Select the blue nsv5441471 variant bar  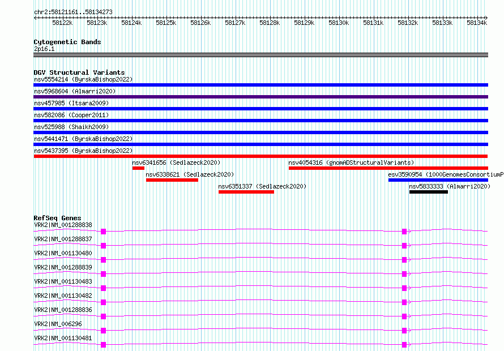click(x=260, y=144)
